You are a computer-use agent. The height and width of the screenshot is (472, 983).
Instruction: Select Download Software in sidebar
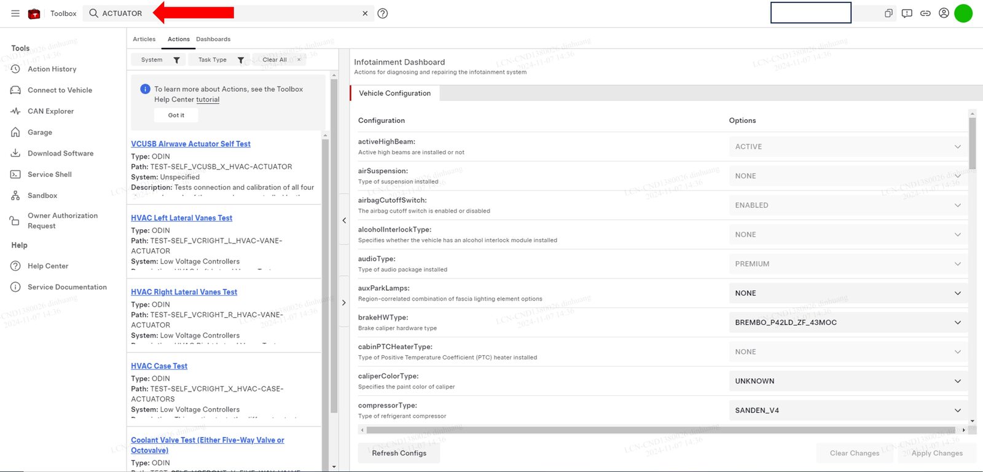coord(60,154)
